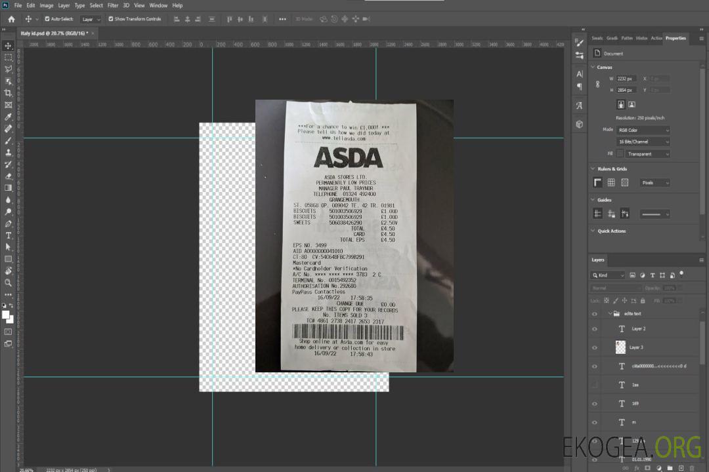709x472 pixels.
Task: Create a new layer via plus icon
Action: click(x=681, y=468)
